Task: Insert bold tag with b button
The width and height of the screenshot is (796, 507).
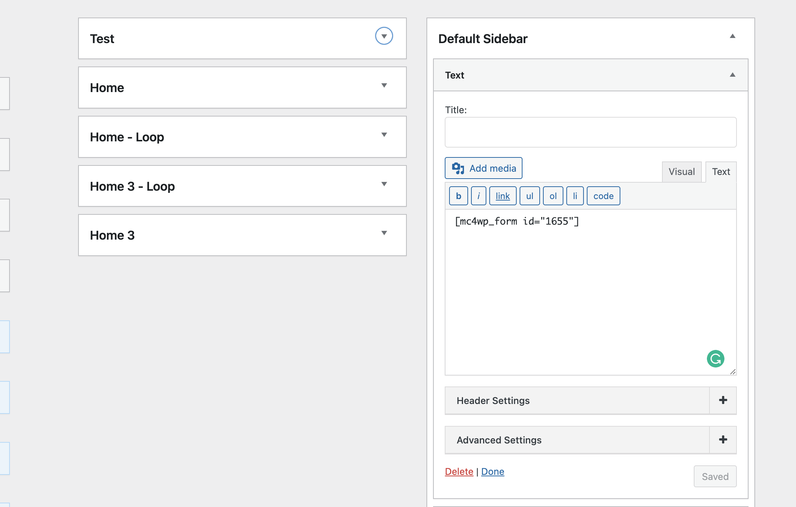Action: (x=459, y=196)
